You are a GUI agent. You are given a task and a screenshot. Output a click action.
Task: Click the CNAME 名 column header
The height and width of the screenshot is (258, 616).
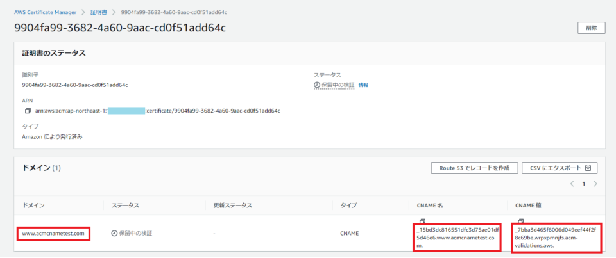pyautogui.click(x=430, y=205)
